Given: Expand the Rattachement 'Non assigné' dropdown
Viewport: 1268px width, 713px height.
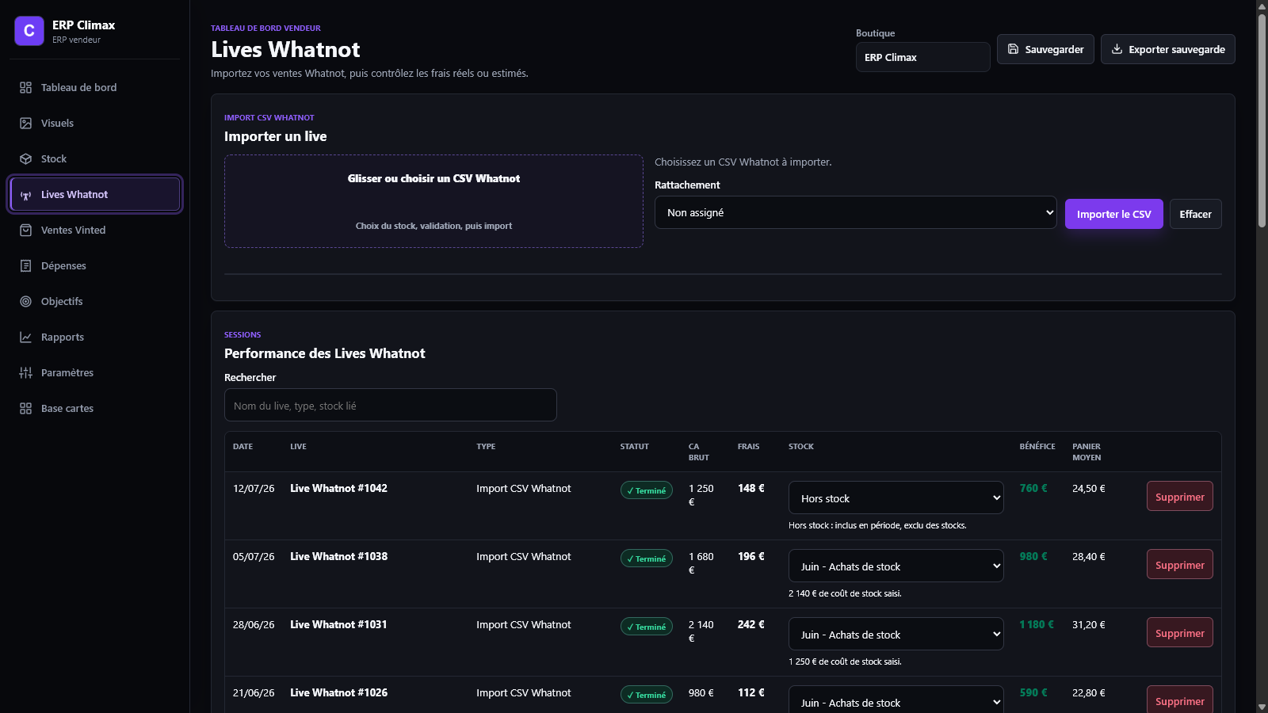Looking at the screenshot, I should pyautogui.click(x=855, y=212).
